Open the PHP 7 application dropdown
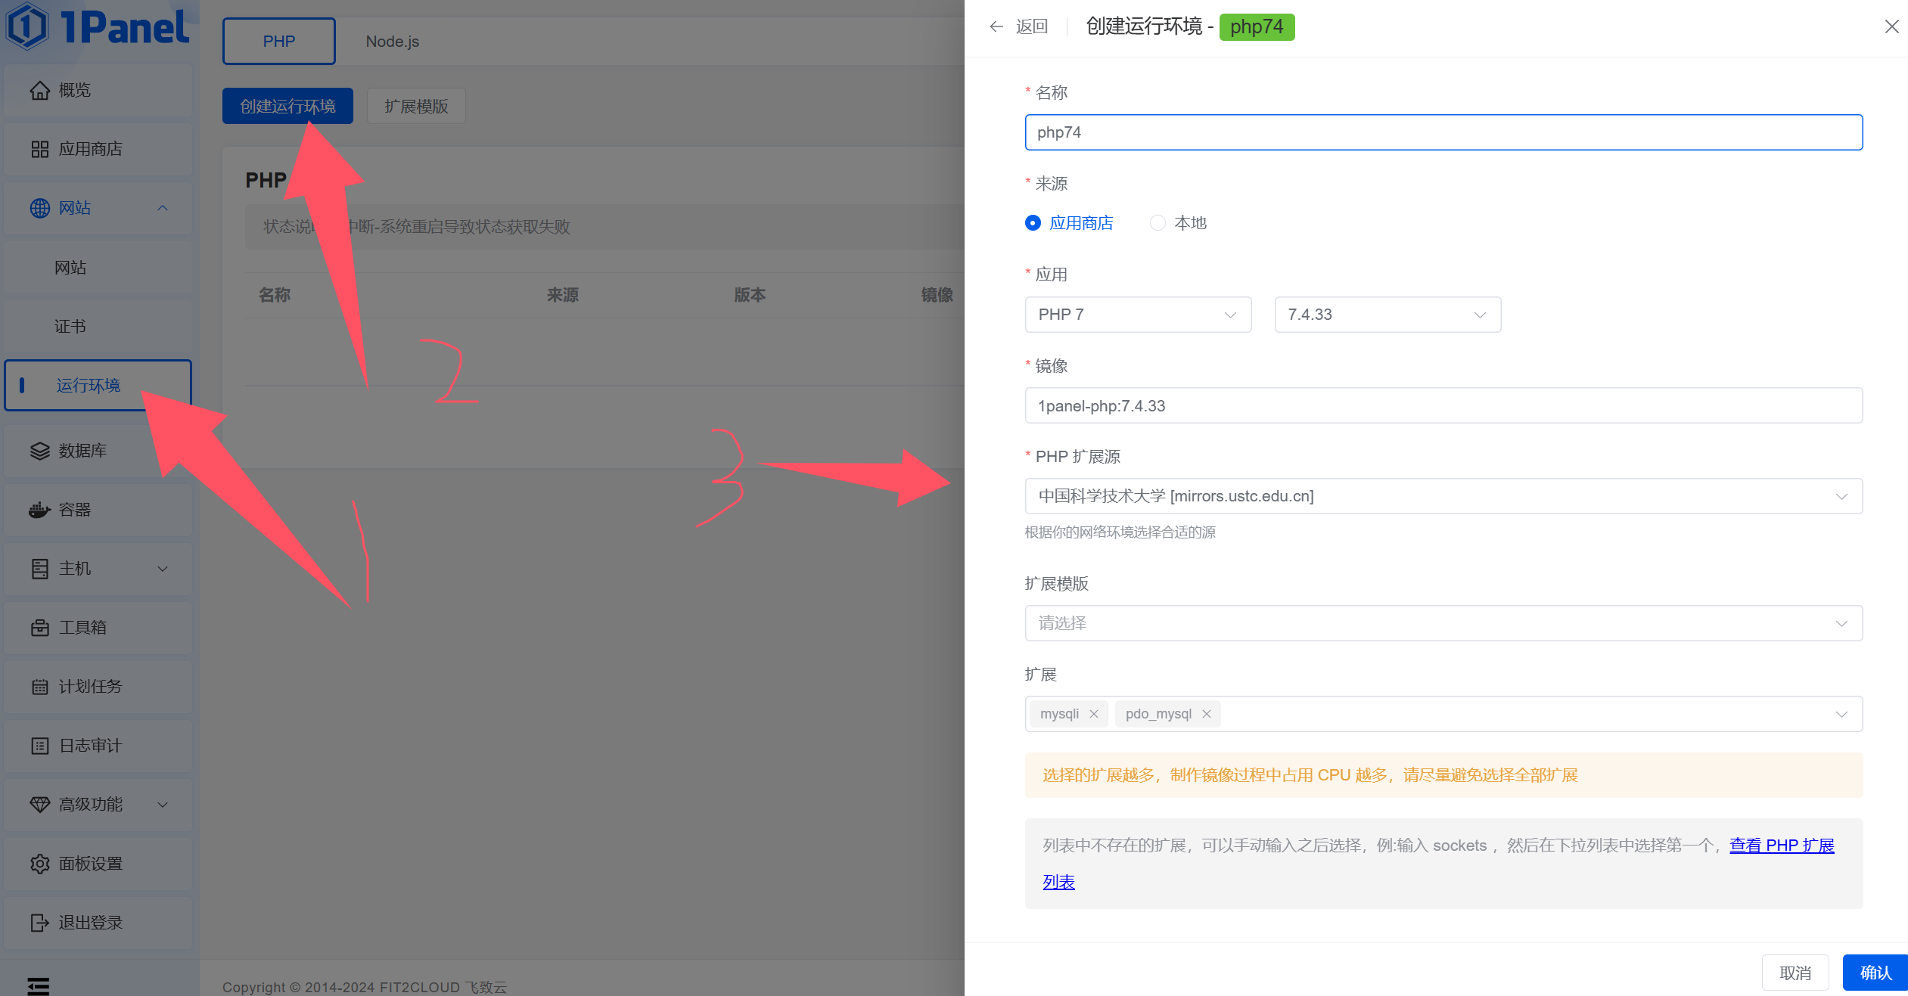 [1138, 315]
